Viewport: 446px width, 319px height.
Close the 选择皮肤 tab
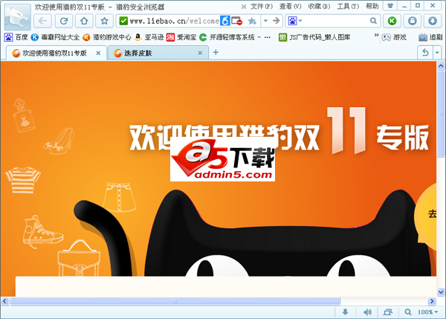[x=200, y=54]
